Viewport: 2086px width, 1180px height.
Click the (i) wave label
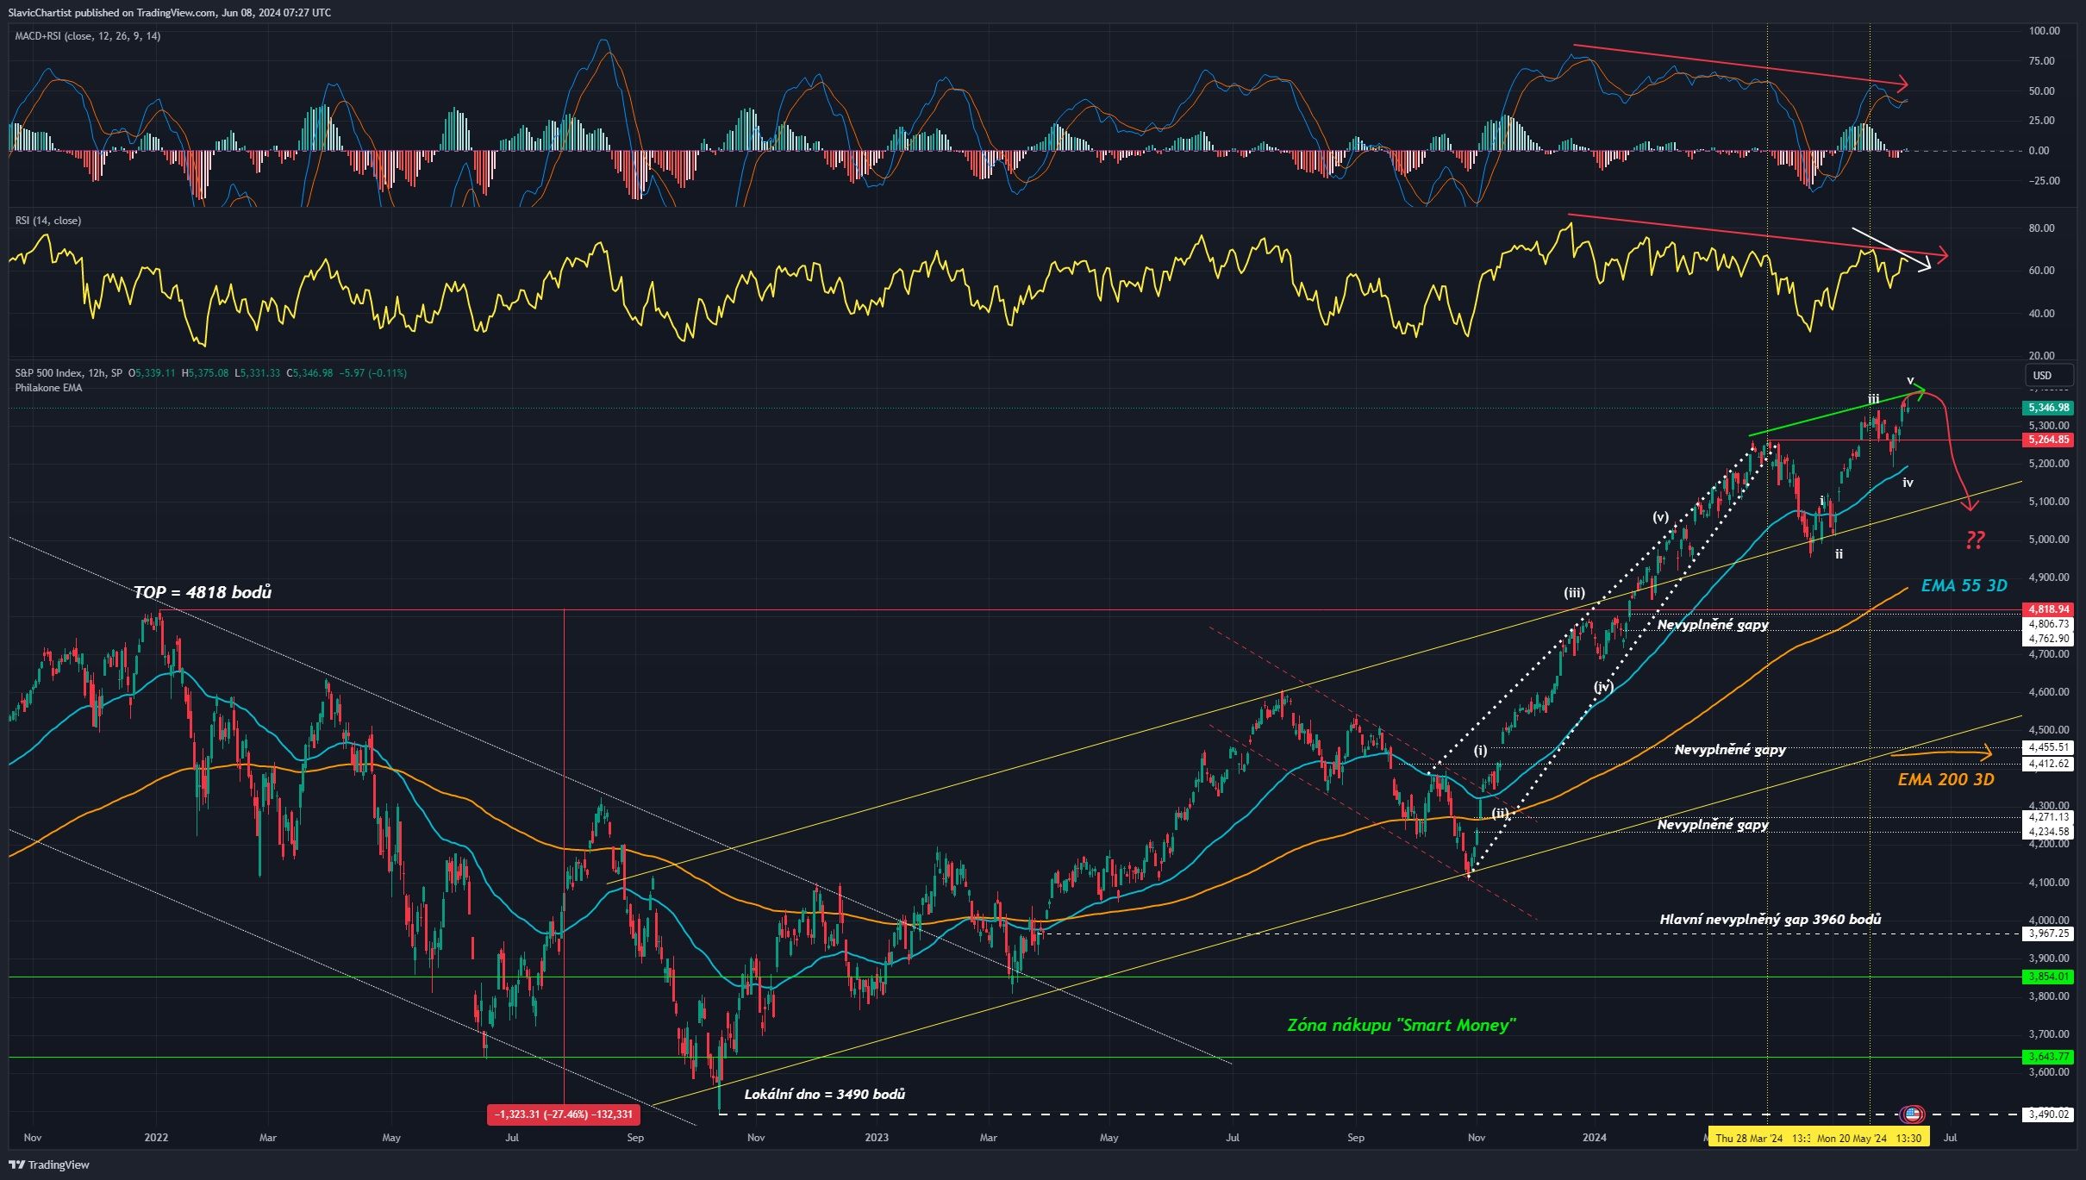[x=1480, y=751]
